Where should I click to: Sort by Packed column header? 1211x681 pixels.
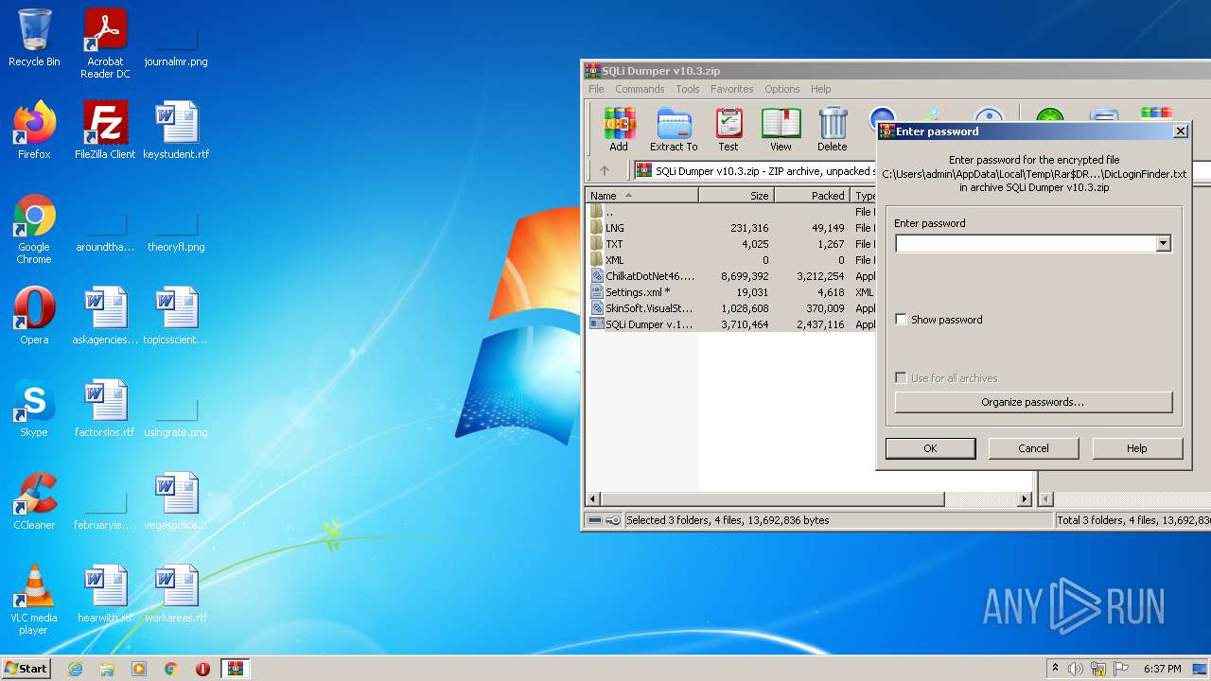[x=812, y=196]
